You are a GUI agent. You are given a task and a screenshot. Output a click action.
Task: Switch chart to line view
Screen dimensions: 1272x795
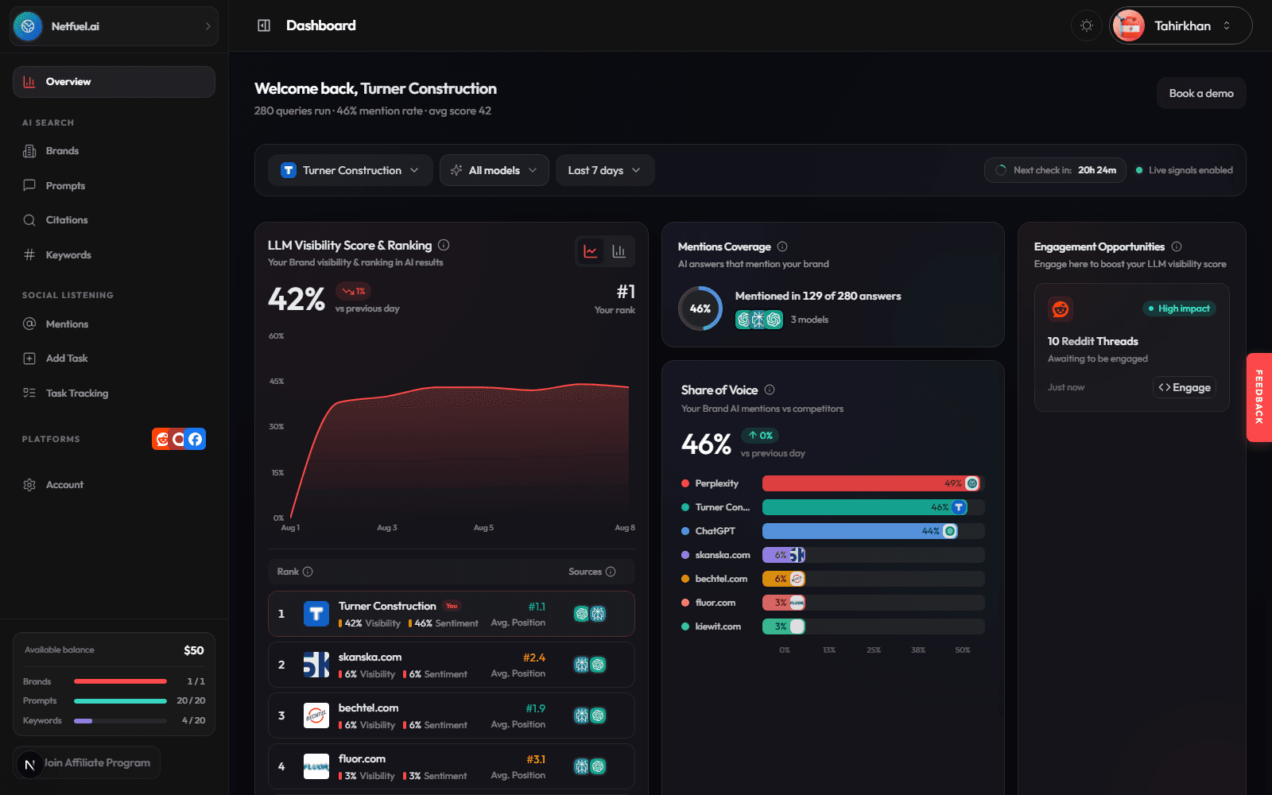[x=591, y=251]
